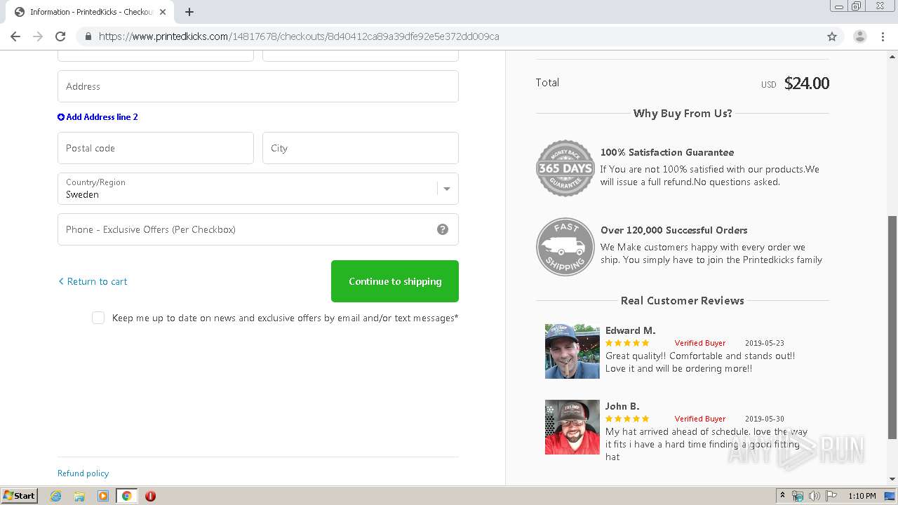Open media player taskbar icon
The image size is (898, 505).
[x=103, y=496]
